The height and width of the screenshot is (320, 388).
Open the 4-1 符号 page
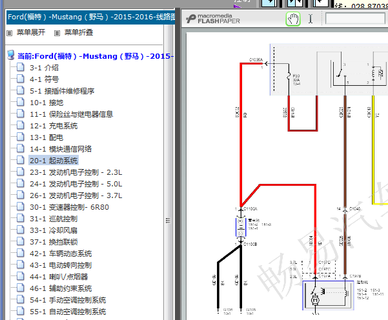[x=44, y=79]
